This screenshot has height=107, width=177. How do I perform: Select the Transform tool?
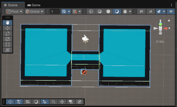coord(7,50)
